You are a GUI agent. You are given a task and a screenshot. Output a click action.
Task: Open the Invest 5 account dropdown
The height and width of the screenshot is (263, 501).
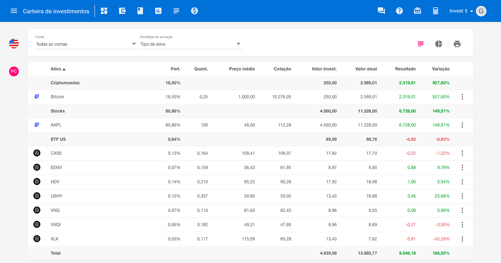pos(461,11)
